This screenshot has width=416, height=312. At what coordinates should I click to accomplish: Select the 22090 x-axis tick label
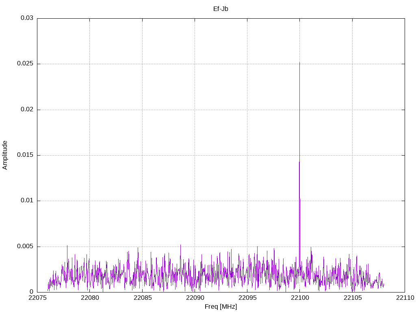(195, 298)
